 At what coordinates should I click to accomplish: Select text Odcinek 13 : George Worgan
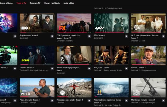pyautogui.click(x=143, y=103)
